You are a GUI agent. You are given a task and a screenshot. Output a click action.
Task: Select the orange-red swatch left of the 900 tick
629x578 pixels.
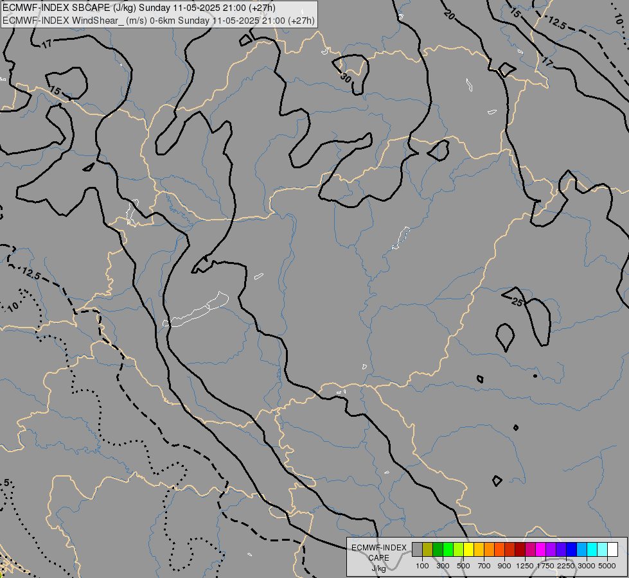tap(499, 550)
